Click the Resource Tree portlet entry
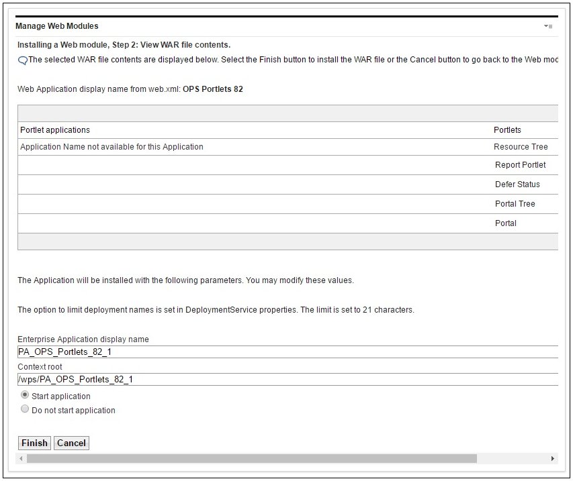 point(521,147)
